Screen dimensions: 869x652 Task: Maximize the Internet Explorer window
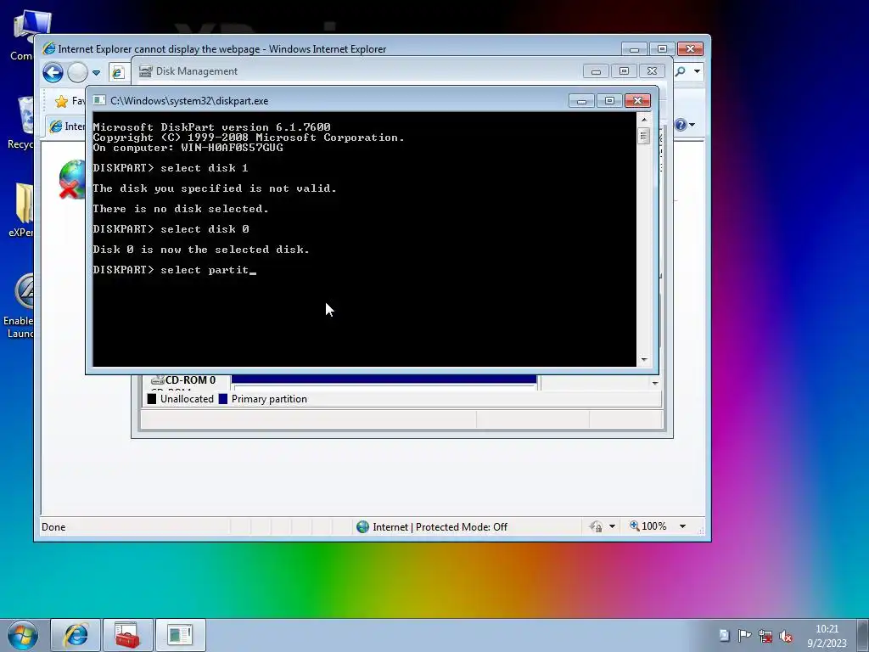[662, 48]
